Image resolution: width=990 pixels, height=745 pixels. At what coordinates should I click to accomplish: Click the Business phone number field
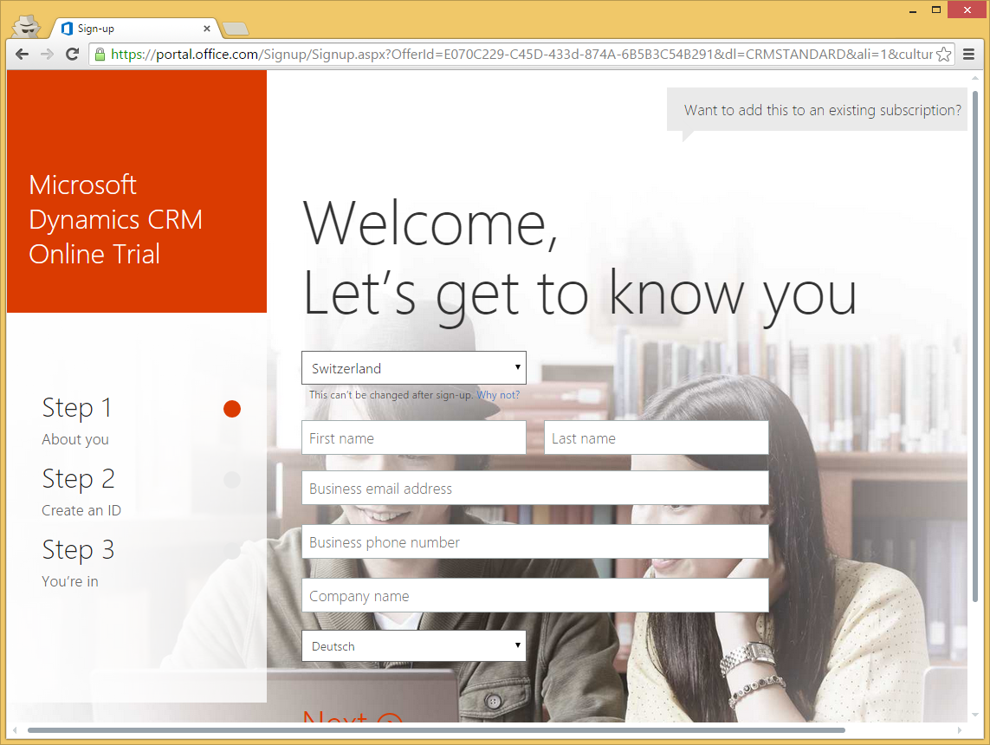[x=534, y=541]
